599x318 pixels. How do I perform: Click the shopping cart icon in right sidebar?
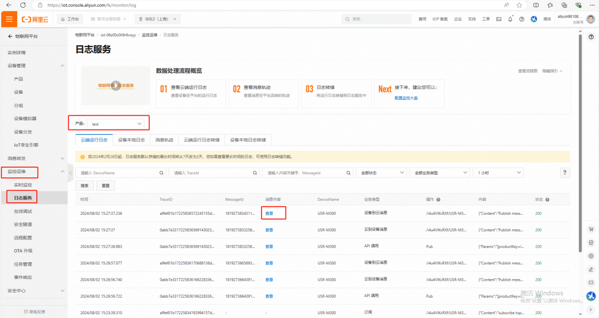[x=591, y=229]
